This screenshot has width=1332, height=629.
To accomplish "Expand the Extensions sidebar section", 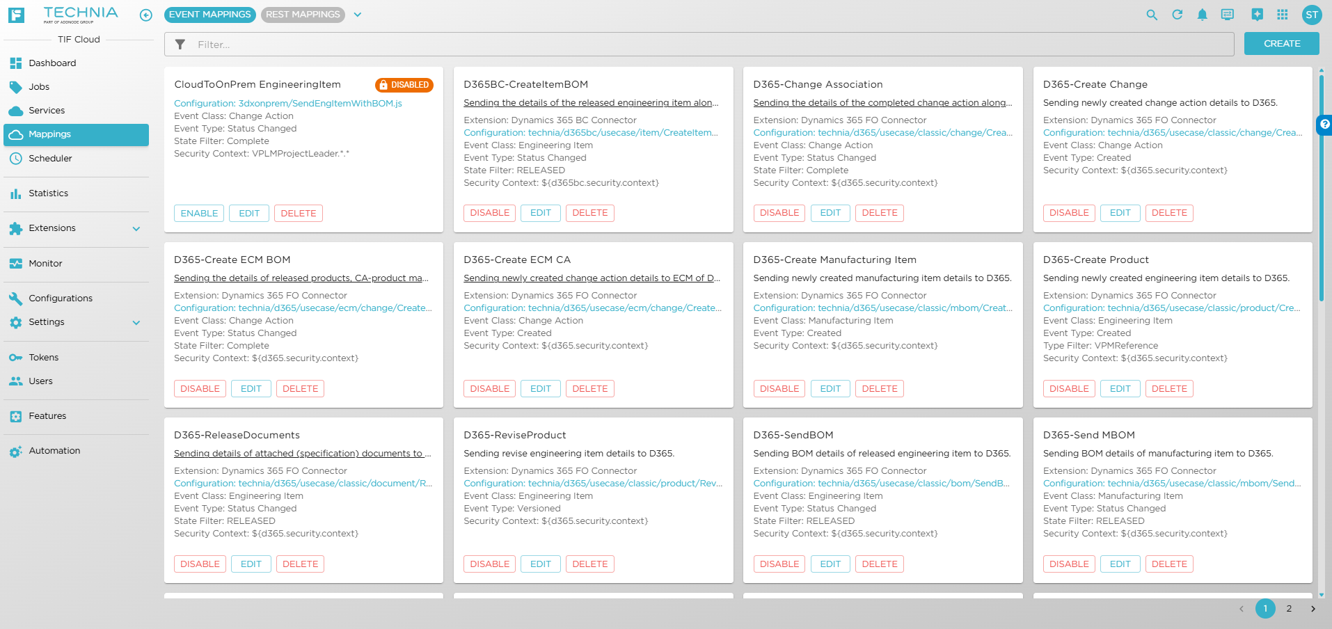I will (x=136, y=229).
